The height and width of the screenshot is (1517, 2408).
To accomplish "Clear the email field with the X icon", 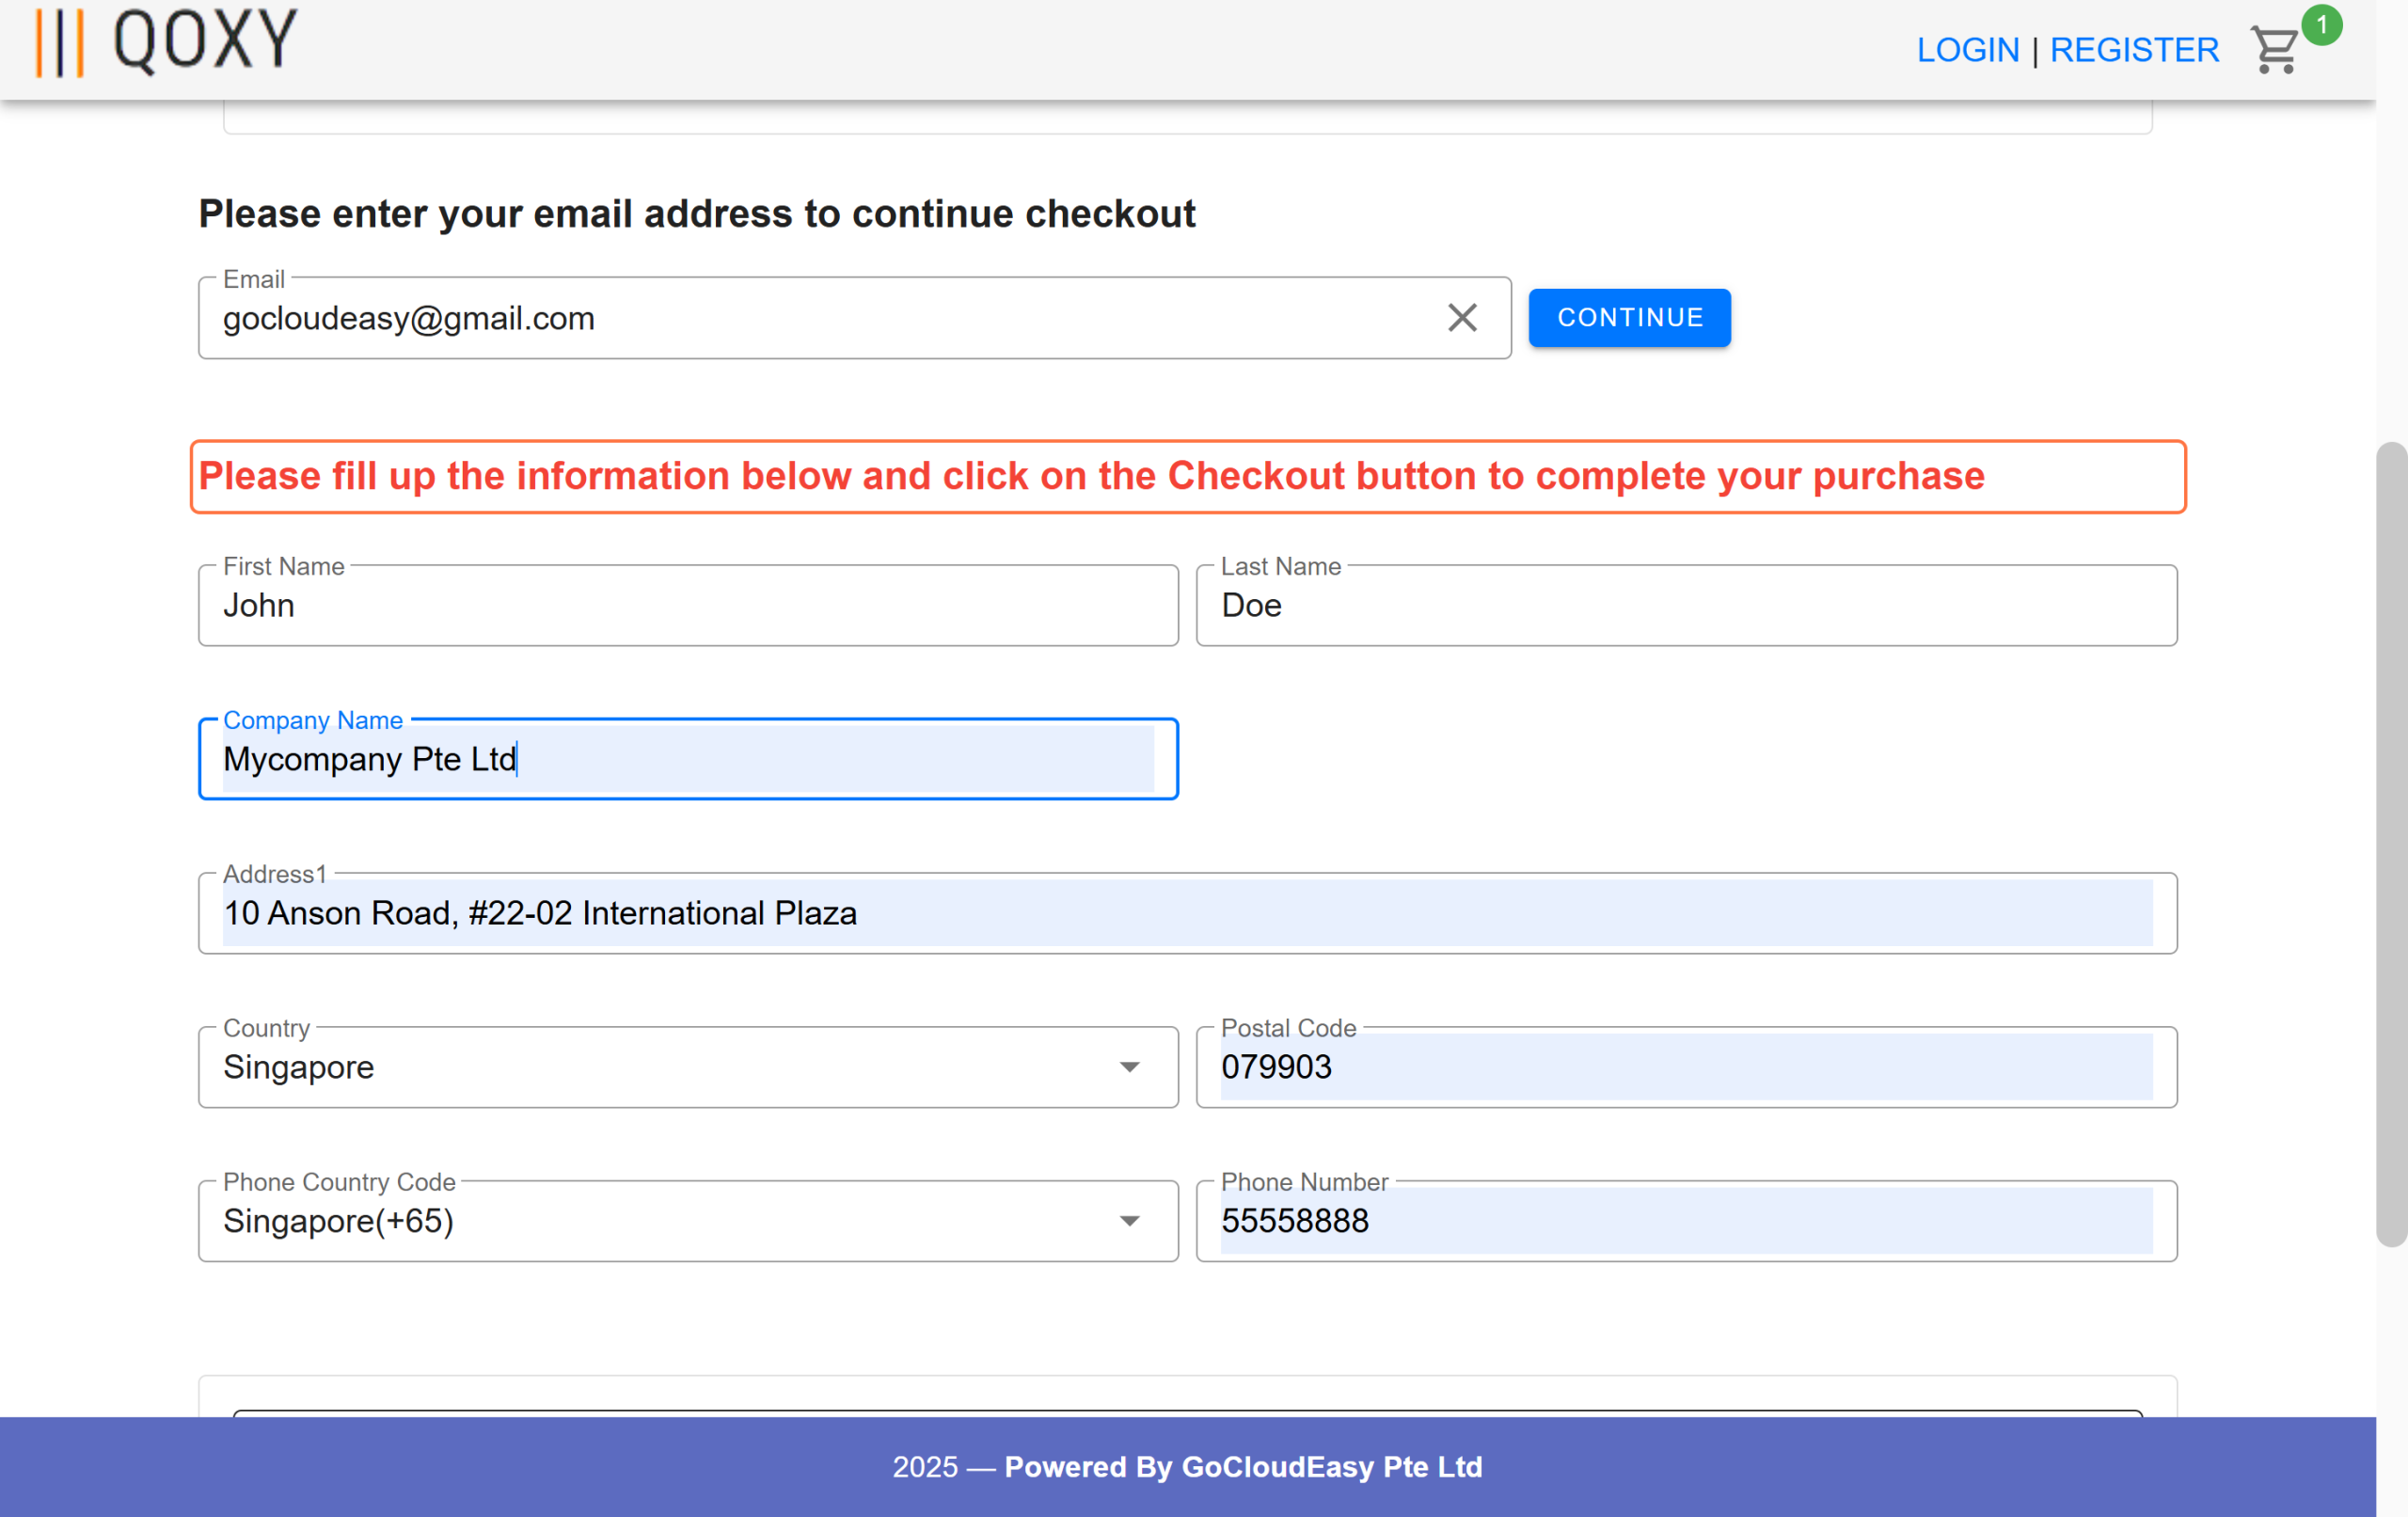I will (1461, 318).
